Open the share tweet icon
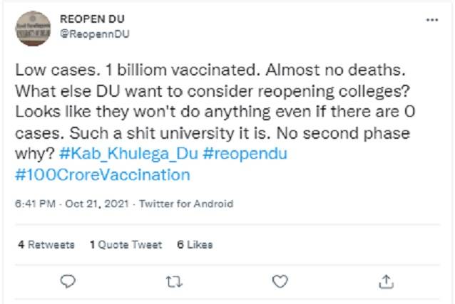The width and height of the screenshot is (455, 304). pyautogui.click(x=386, y=281)
